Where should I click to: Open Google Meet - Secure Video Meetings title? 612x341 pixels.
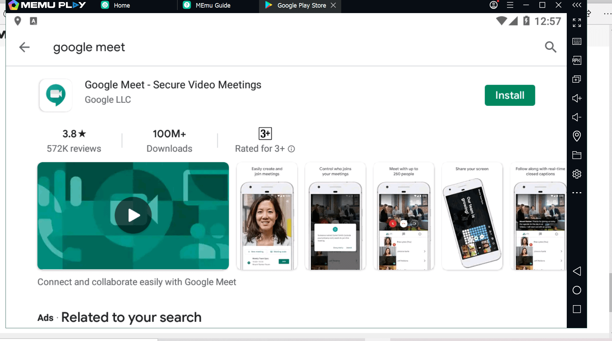click(x=173, y=85)
